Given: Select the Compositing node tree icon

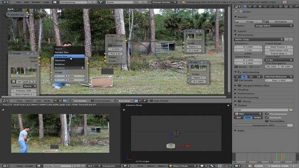Looking at the screenshot, I should point(65,101).
